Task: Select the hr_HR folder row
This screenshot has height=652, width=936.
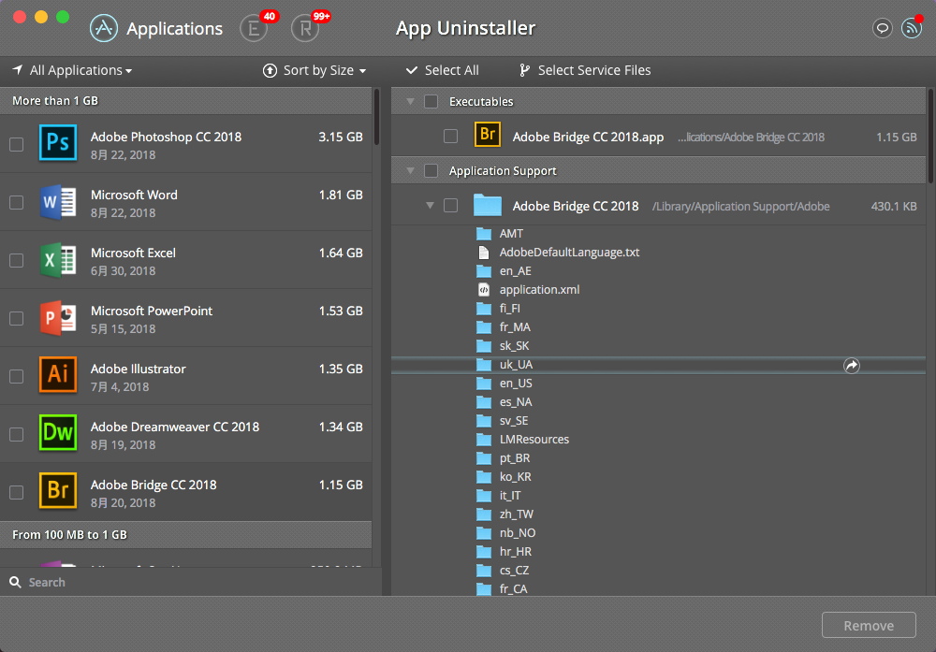Action: tap(658, 552)
